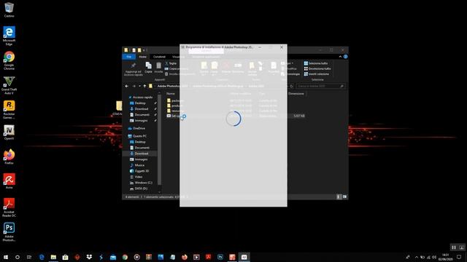
Task: Go up one folder level arrow
Action: [x=144, y=86]
